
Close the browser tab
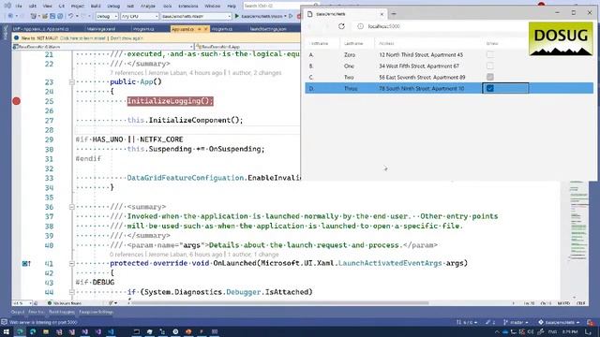click(382, 14)
